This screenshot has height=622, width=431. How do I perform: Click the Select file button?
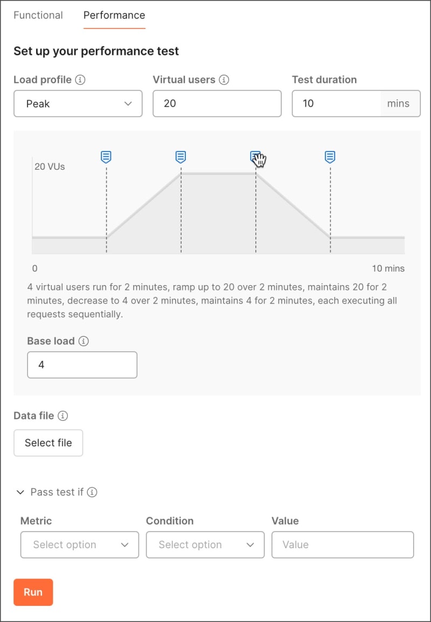coord(48,443)
